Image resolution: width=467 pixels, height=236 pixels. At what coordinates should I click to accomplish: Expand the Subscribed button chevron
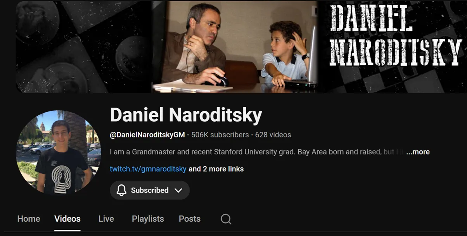(x=178, y=190)
